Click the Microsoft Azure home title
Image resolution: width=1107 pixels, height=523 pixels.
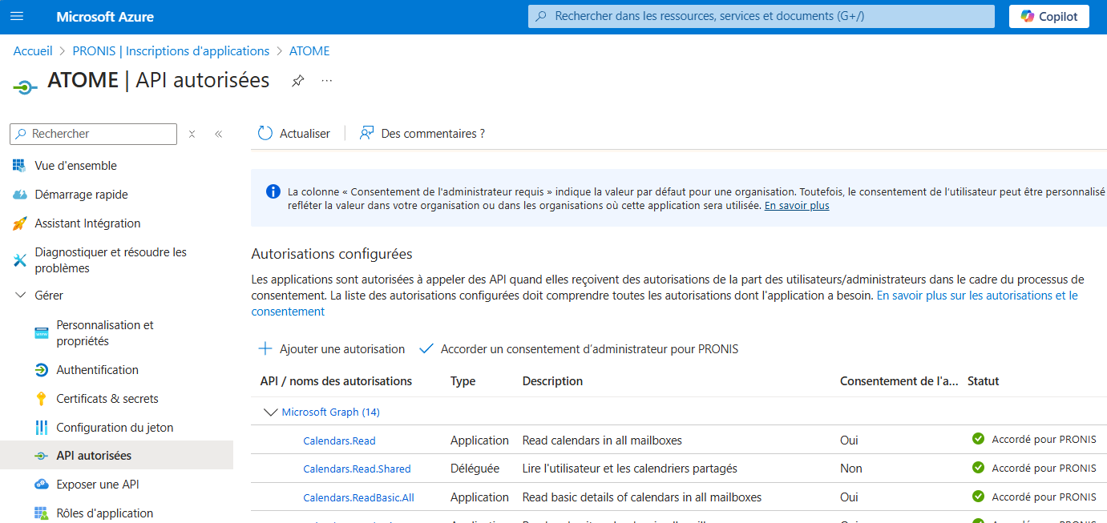(x=105, y=17)
